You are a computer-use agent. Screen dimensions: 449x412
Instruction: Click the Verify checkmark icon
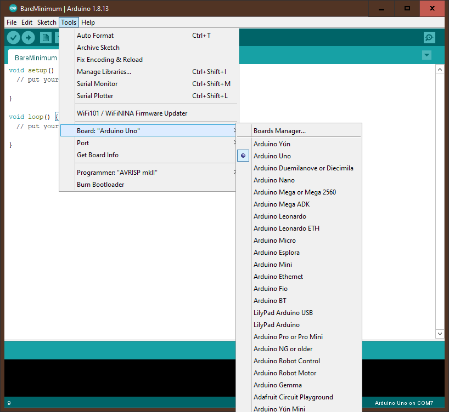tap(13, 38)
